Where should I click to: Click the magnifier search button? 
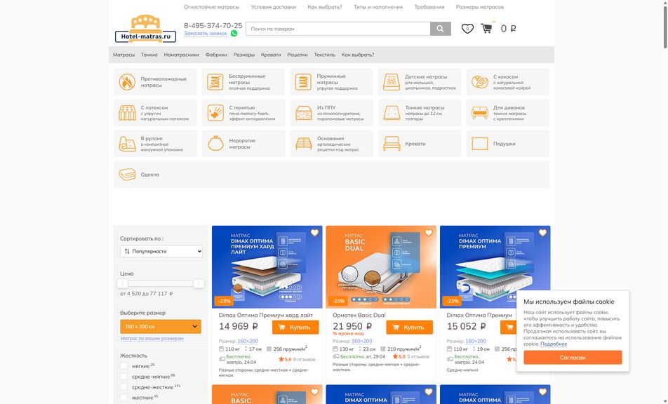pos(440,29)
